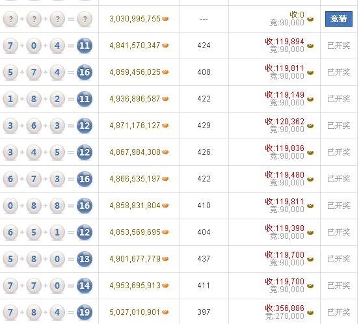
Task: Click participant count 404
Action: pos(204,232)
